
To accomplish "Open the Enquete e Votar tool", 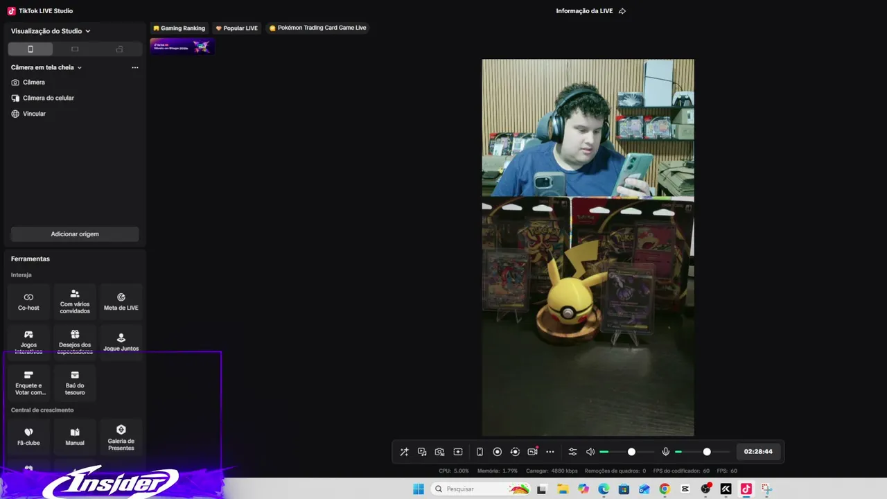I will [x=28, y=383].
